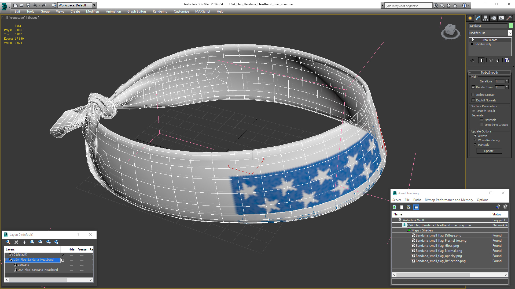The width and height of the screenshot is (515, 289).
Task: Increase Render Iters spinner arrow
Action: pyautogui.click(x=507, y=86)
